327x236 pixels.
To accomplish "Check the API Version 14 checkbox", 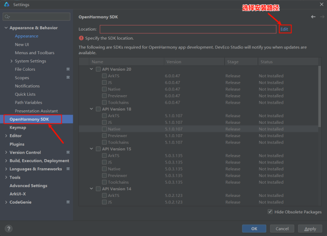I will (98, 189).
